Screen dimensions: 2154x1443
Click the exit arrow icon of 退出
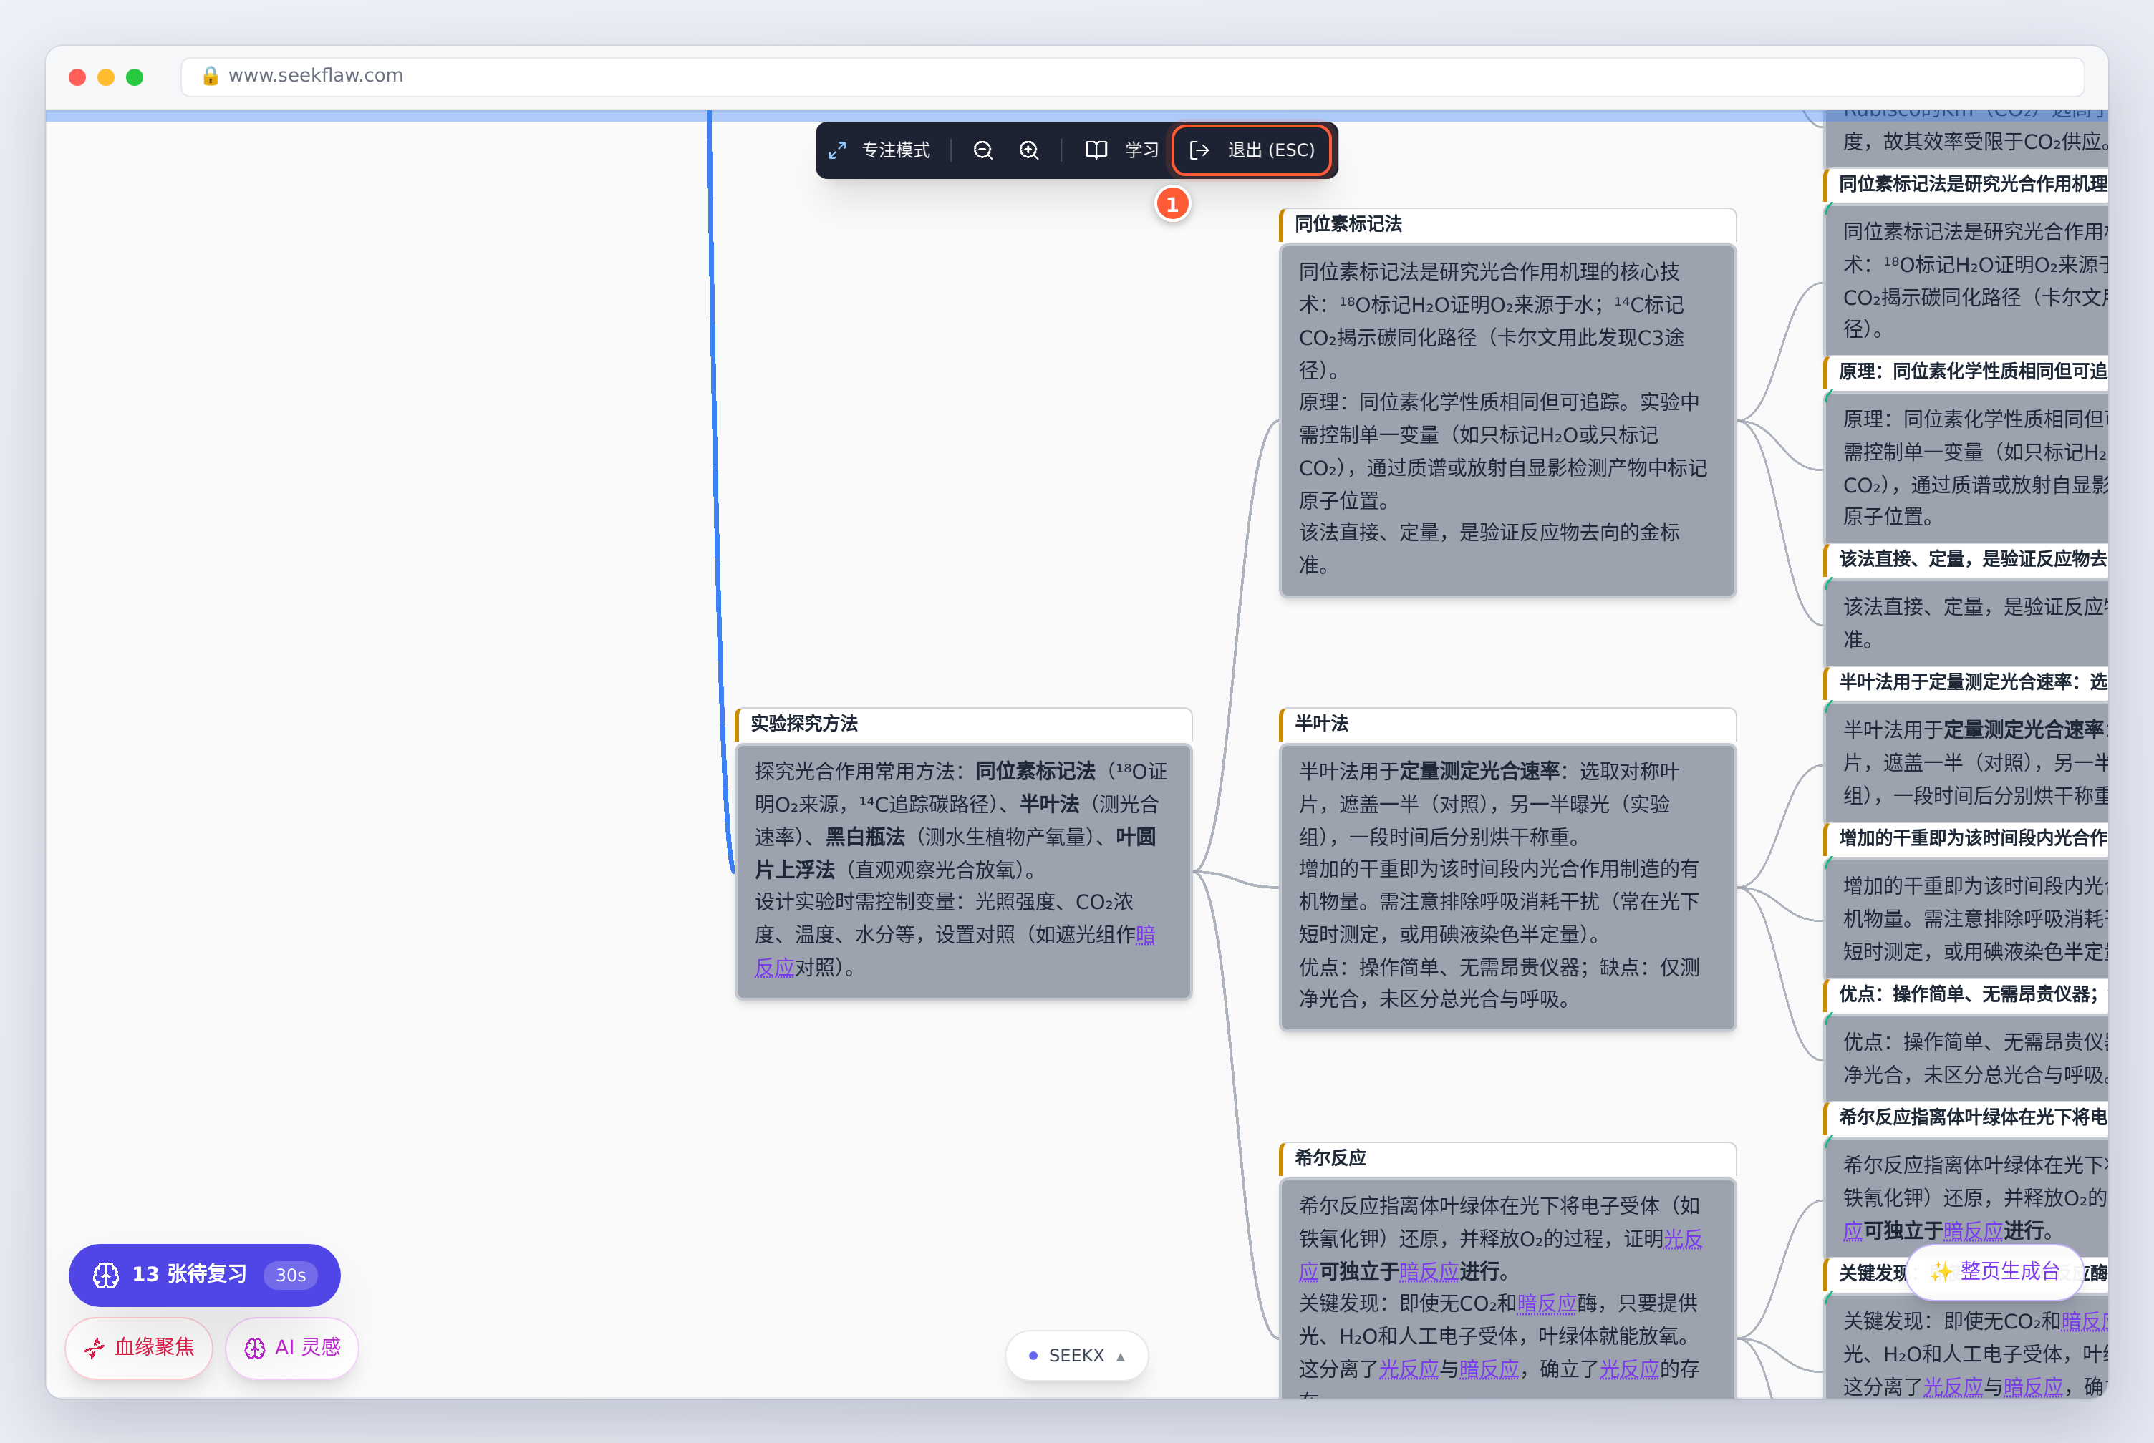[x=1199, y=150]
